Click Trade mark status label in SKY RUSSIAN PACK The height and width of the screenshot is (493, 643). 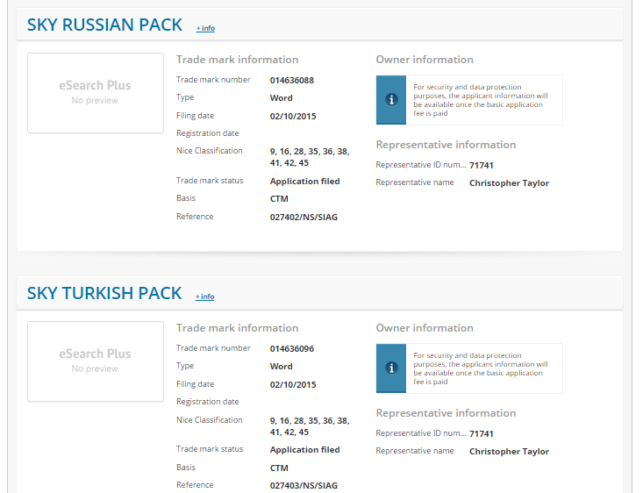point(210,181)
